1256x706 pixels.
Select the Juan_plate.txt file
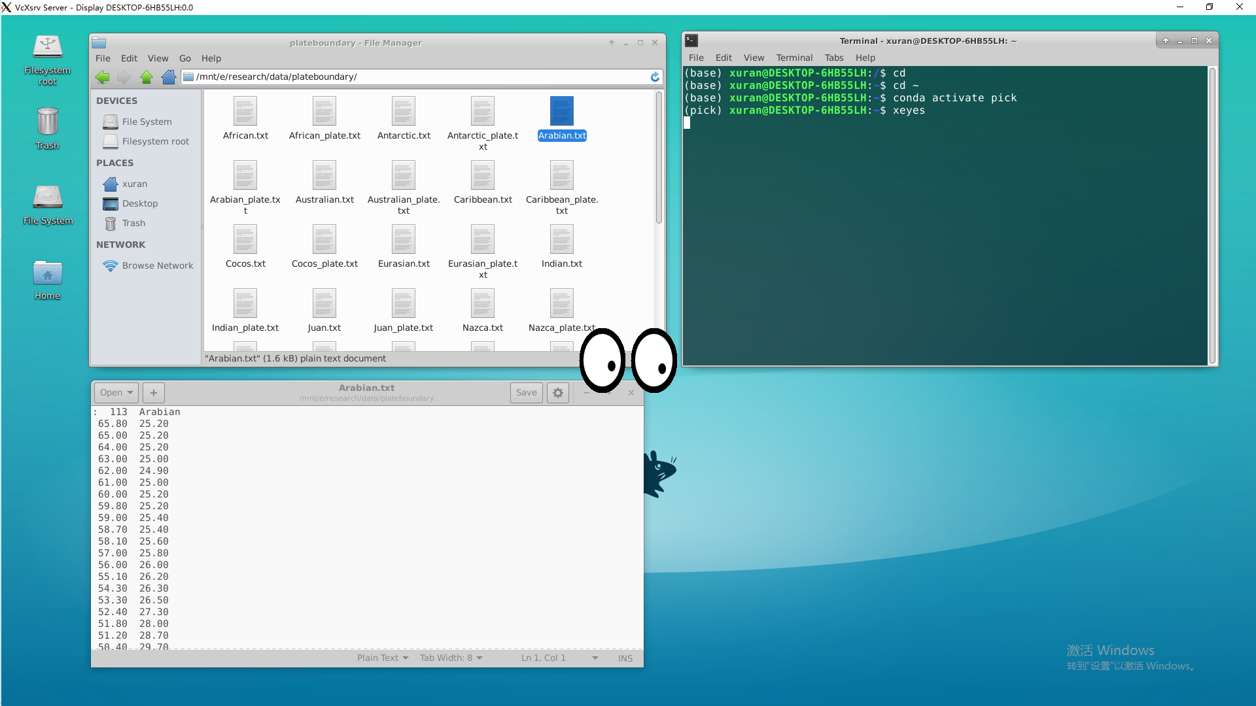coord(404,311)
